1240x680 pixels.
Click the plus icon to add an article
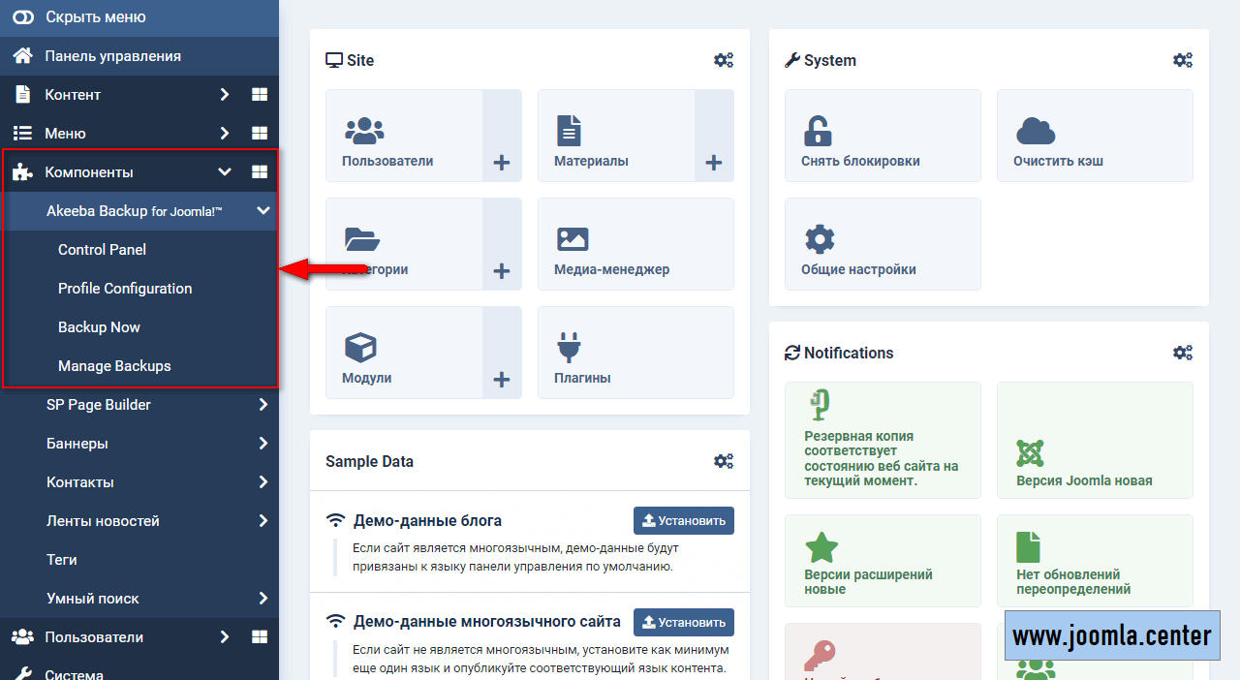[714, 163]
